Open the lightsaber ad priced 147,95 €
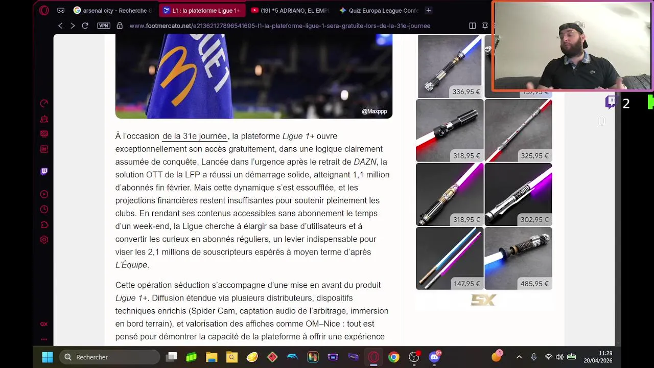654x368 pixels. (450, 258)
